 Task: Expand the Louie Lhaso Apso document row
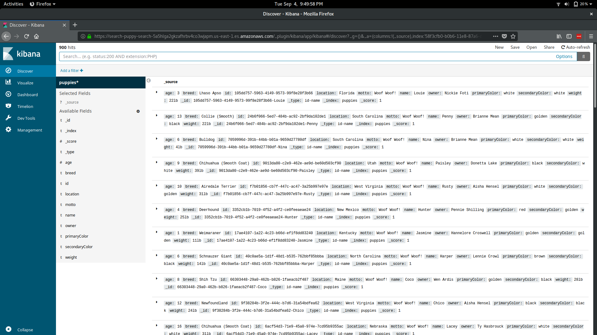tap(157, 92)
